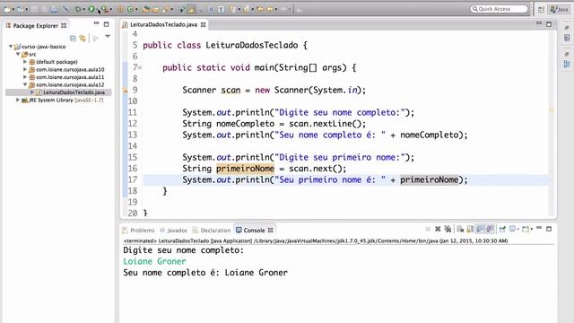The image size is (574, 323).
Task: Open the Run button dropdown arrow
Action: [x=98, y=10]
